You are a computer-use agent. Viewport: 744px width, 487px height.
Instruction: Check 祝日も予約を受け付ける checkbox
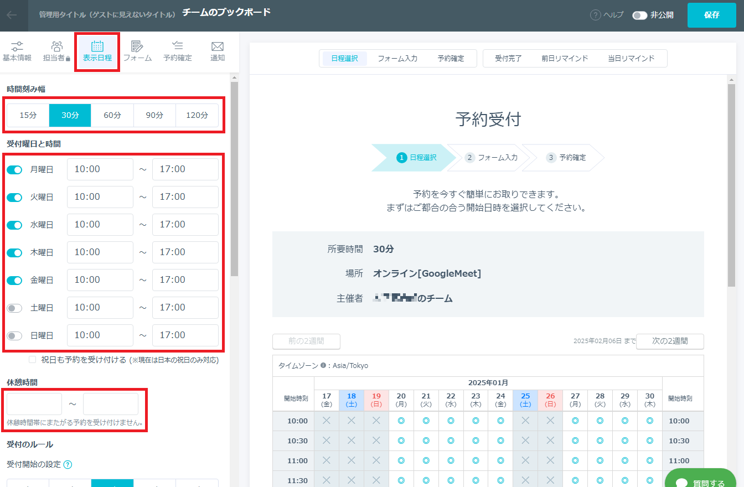click(x=33, y=360)
